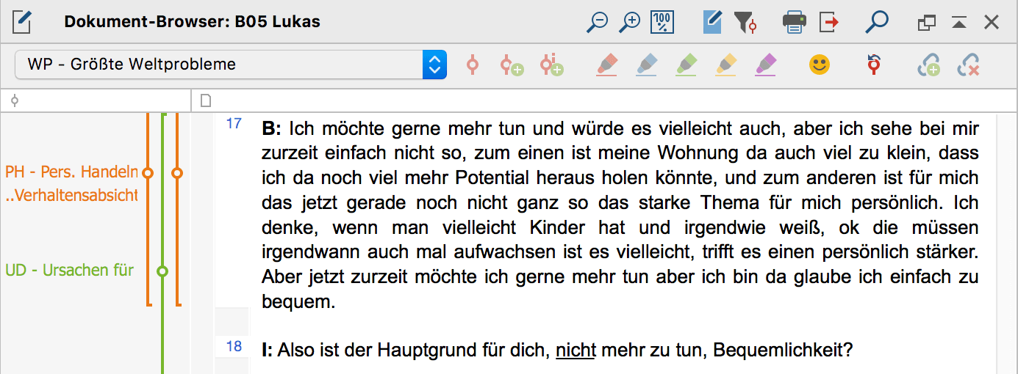The height and width of the screenshot is (374, 1018).
Task: Open the WP - Größte Weltprobleme code dropdown
Action: pyautogui.click(x=230, y=65)
